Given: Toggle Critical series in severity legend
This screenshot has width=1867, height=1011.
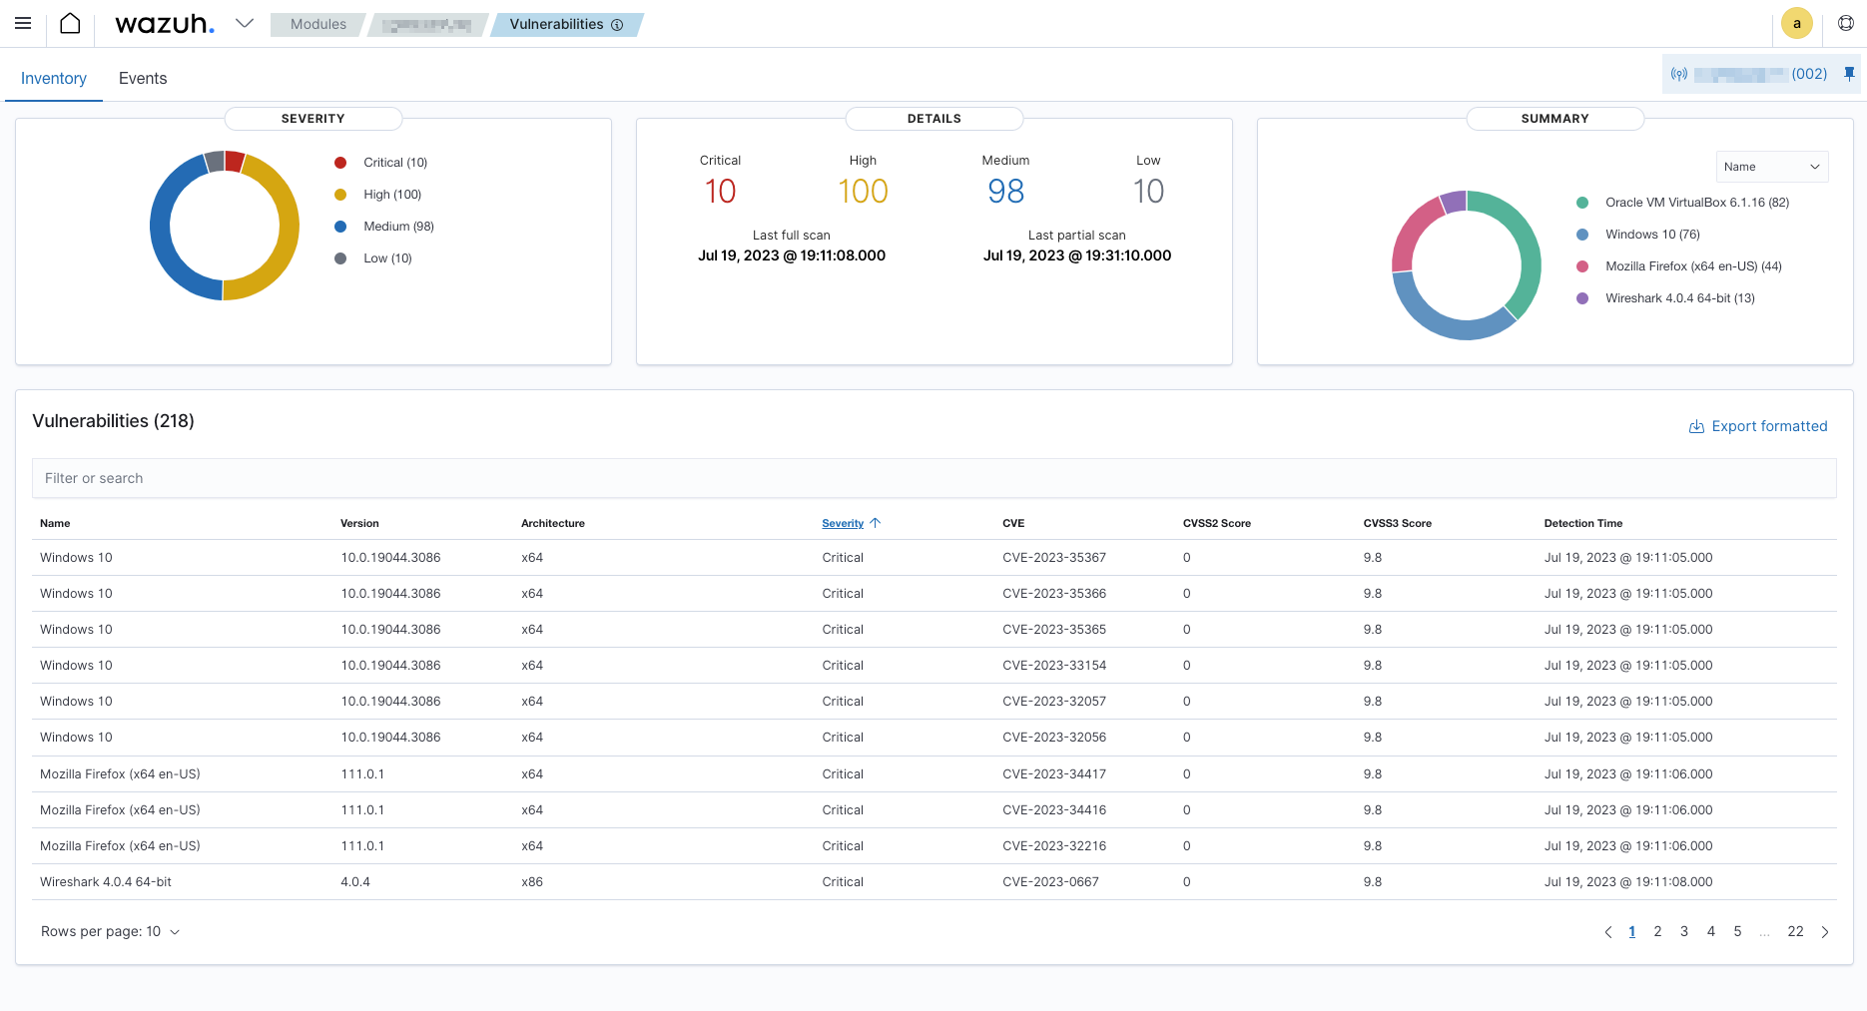Looking at the screenshot, I should [x=394, y=163].
